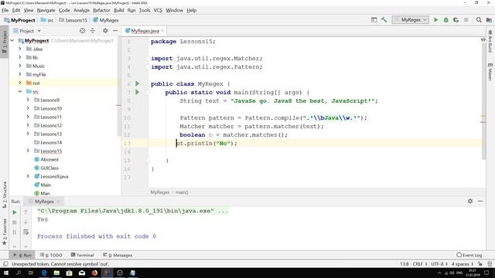Click run gutter arrow beside main method

(x=138, y=92)
